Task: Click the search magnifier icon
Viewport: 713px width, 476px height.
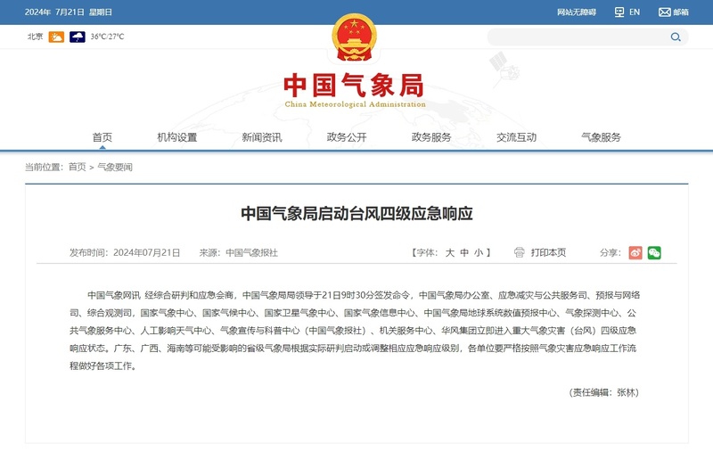Action: click(676, 37)
